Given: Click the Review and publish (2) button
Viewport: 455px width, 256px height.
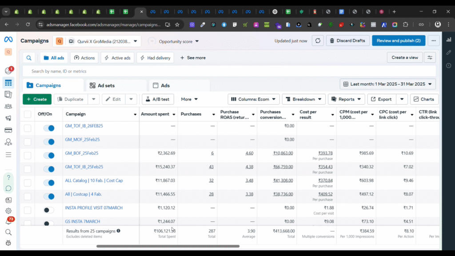Looking at the screenshot, I should (398, 41).
